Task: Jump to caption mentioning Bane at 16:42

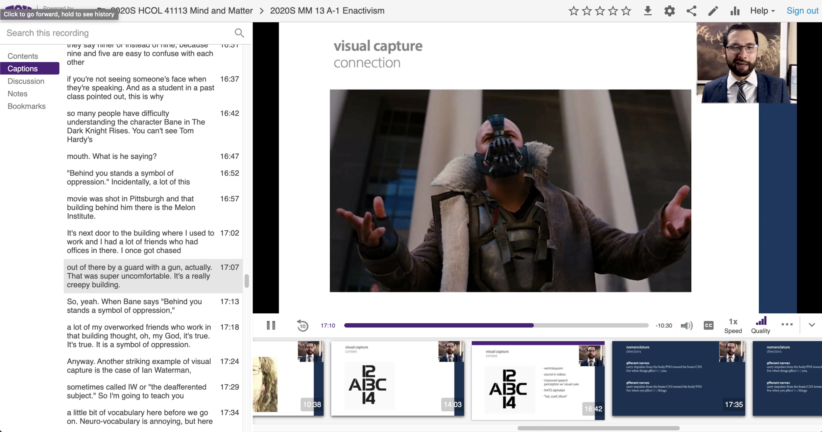Action: (x=153, y=126)
